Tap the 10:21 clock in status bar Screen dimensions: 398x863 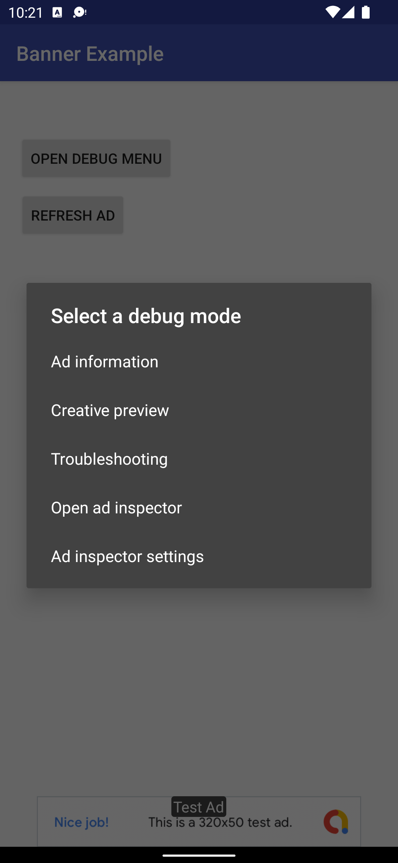(x=25, y=13)
